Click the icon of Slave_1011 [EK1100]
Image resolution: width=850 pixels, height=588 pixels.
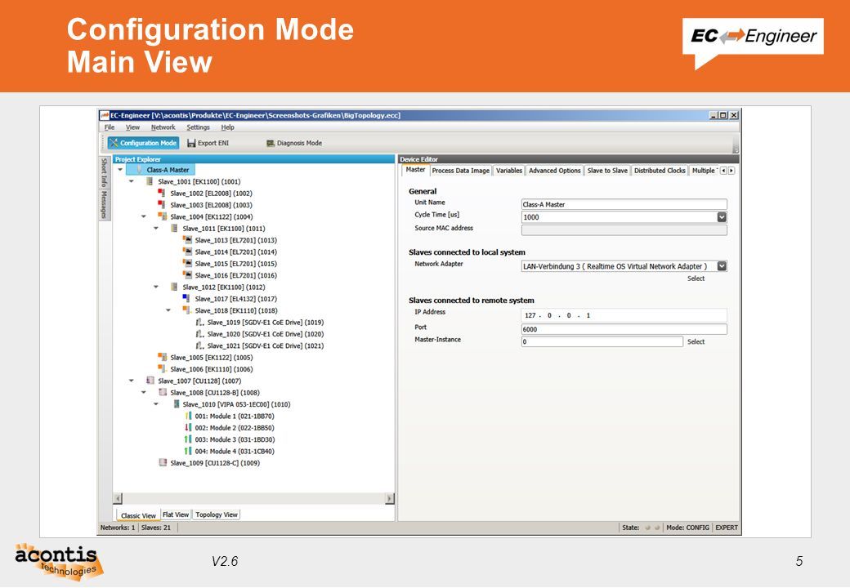pos(174,229)
